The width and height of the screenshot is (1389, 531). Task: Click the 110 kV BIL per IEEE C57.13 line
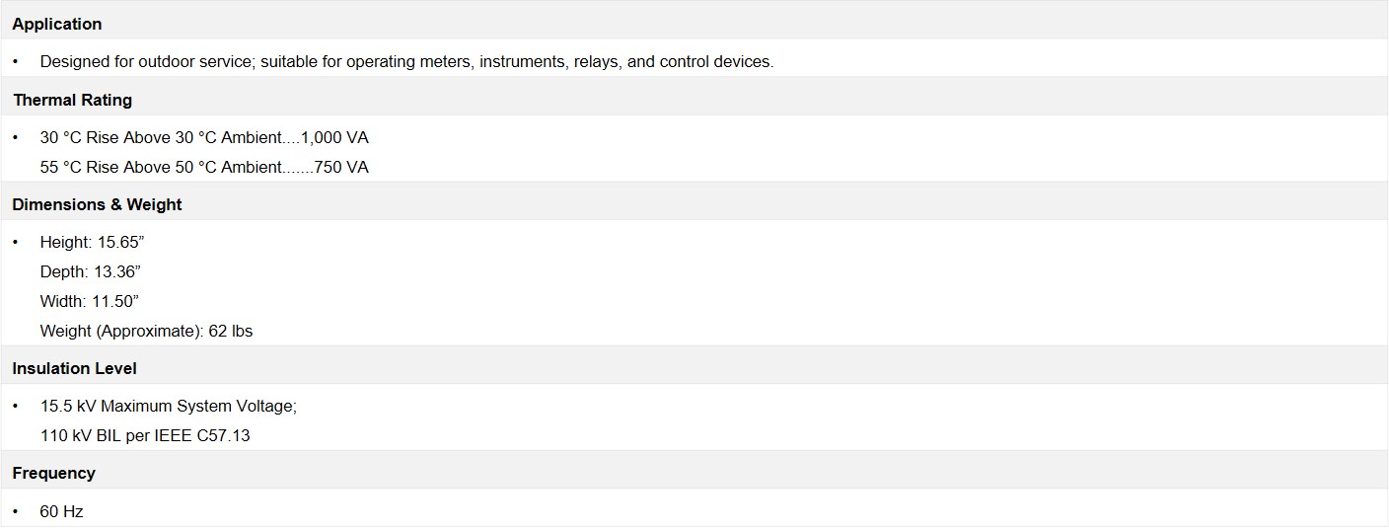pyautogui.click(x=145, y=435)
